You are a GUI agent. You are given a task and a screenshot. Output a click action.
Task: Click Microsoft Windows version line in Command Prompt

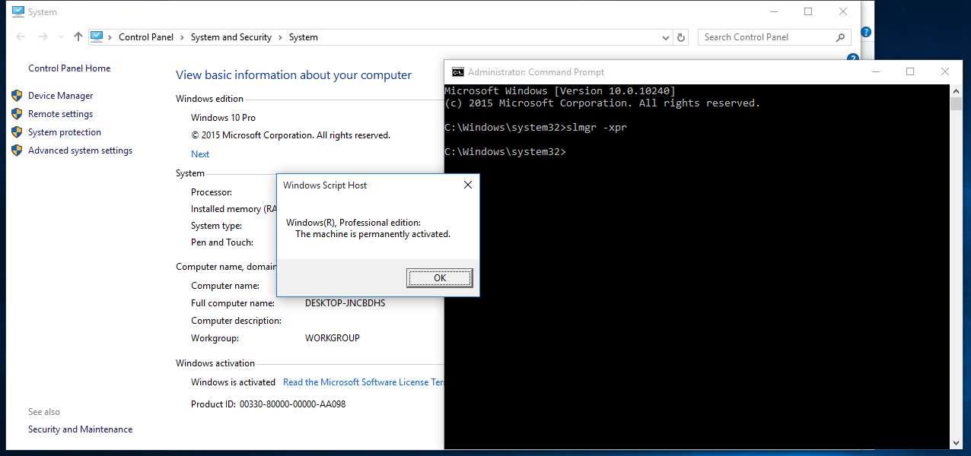coord(560,91)
